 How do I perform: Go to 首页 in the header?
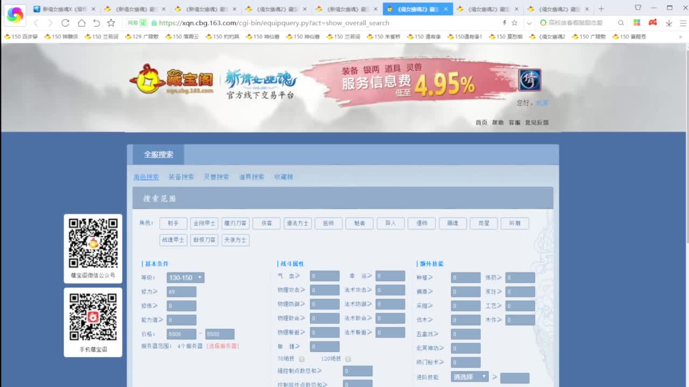coord(481,123)
